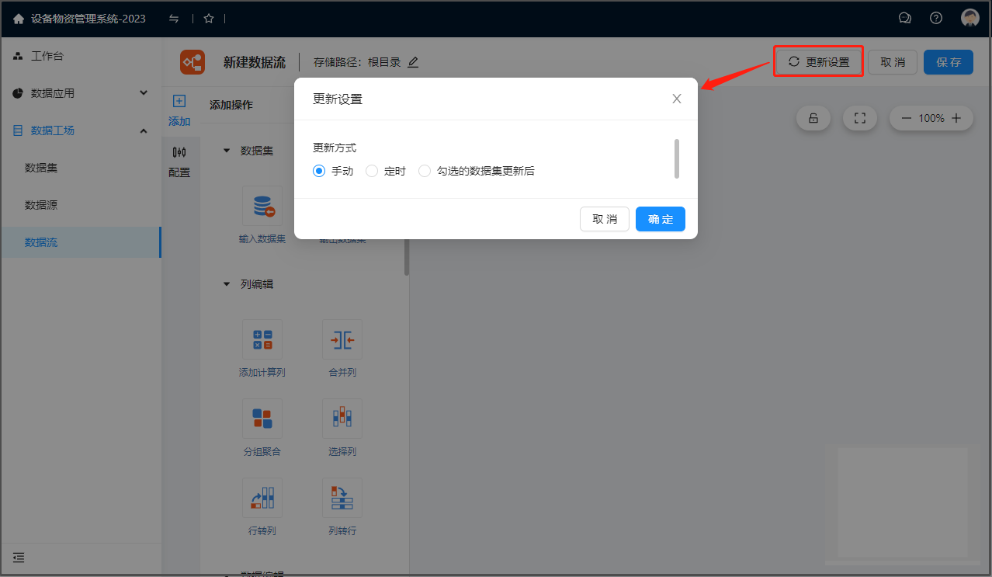Image resolution: width=992 pixels, height=577 pixels.
Task: Choose the 定时 scheduled update option
Action: point(372,171)
